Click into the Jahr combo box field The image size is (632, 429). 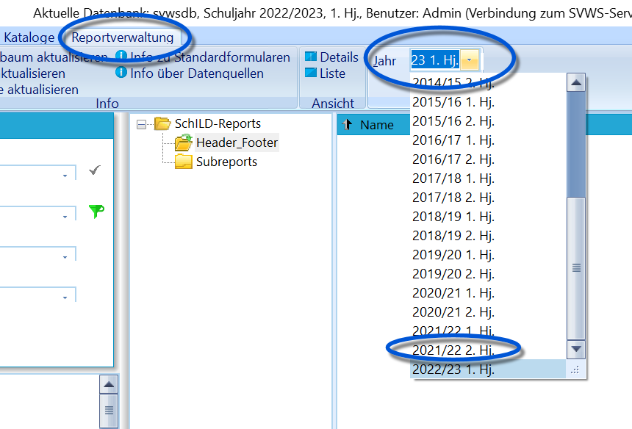tap(435, 60)
